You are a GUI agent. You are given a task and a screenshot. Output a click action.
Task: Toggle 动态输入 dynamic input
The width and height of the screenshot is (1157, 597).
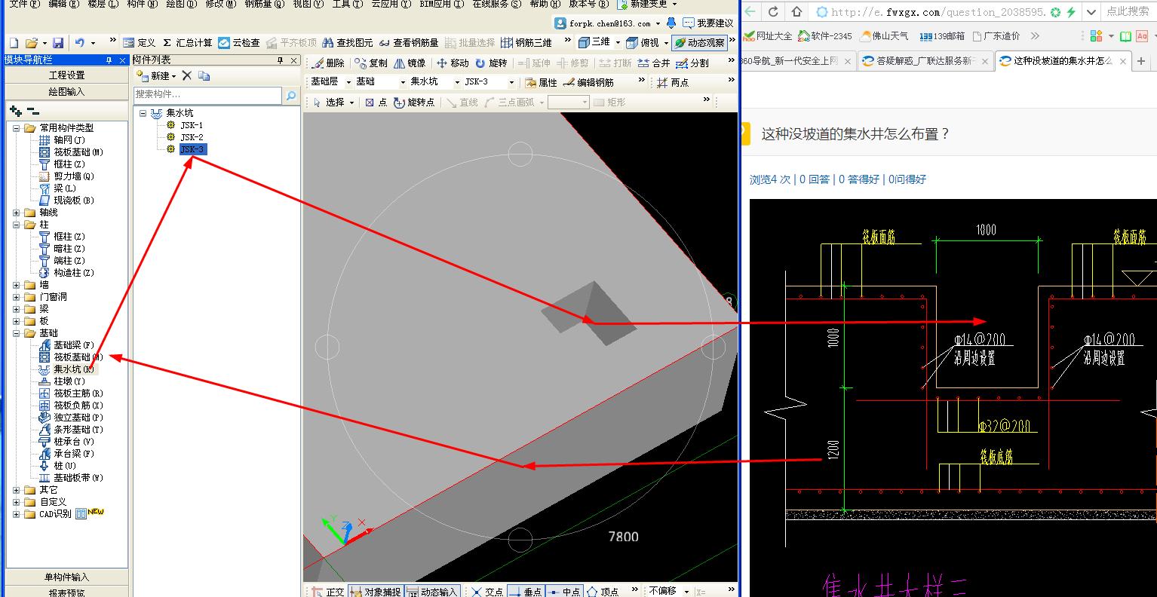coord(433,592)
